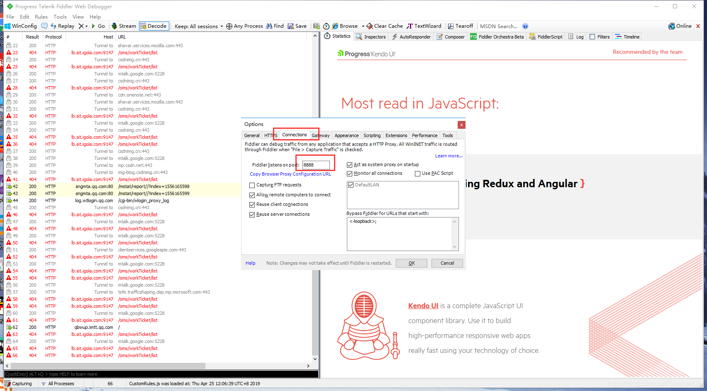Expand the Keep: All sessions dropdown

click(199, 26)
